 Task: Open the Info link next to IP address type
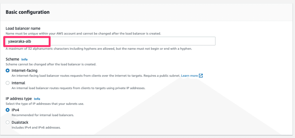(37, 99)
